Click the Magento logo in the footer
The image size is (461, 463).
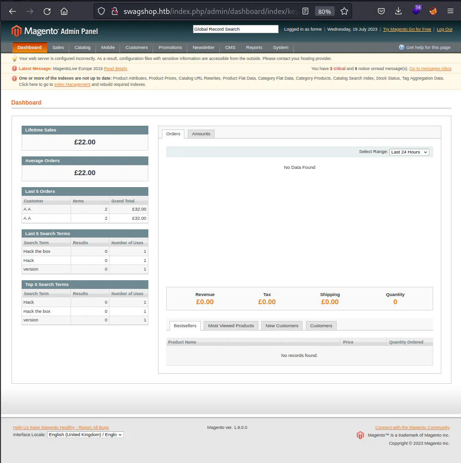pos(360,435)
